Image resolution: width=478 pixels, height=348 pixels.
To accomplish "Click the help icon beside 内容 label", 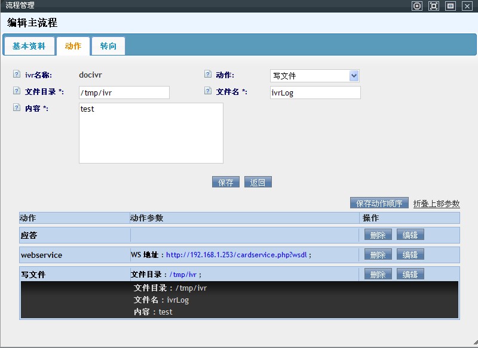I will pyautogui.click(x=16, y=108).
